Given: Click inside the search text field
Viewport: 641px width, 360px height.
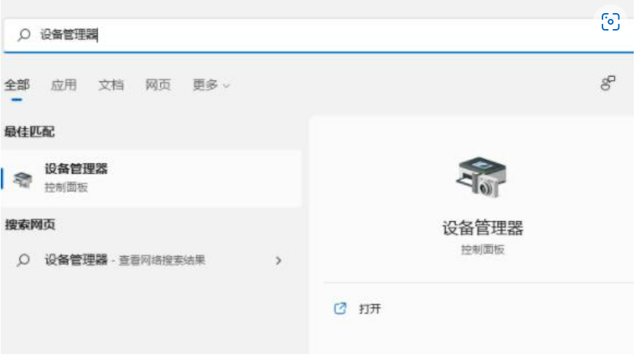Looking at the screenshot, I should coord(319,35).
